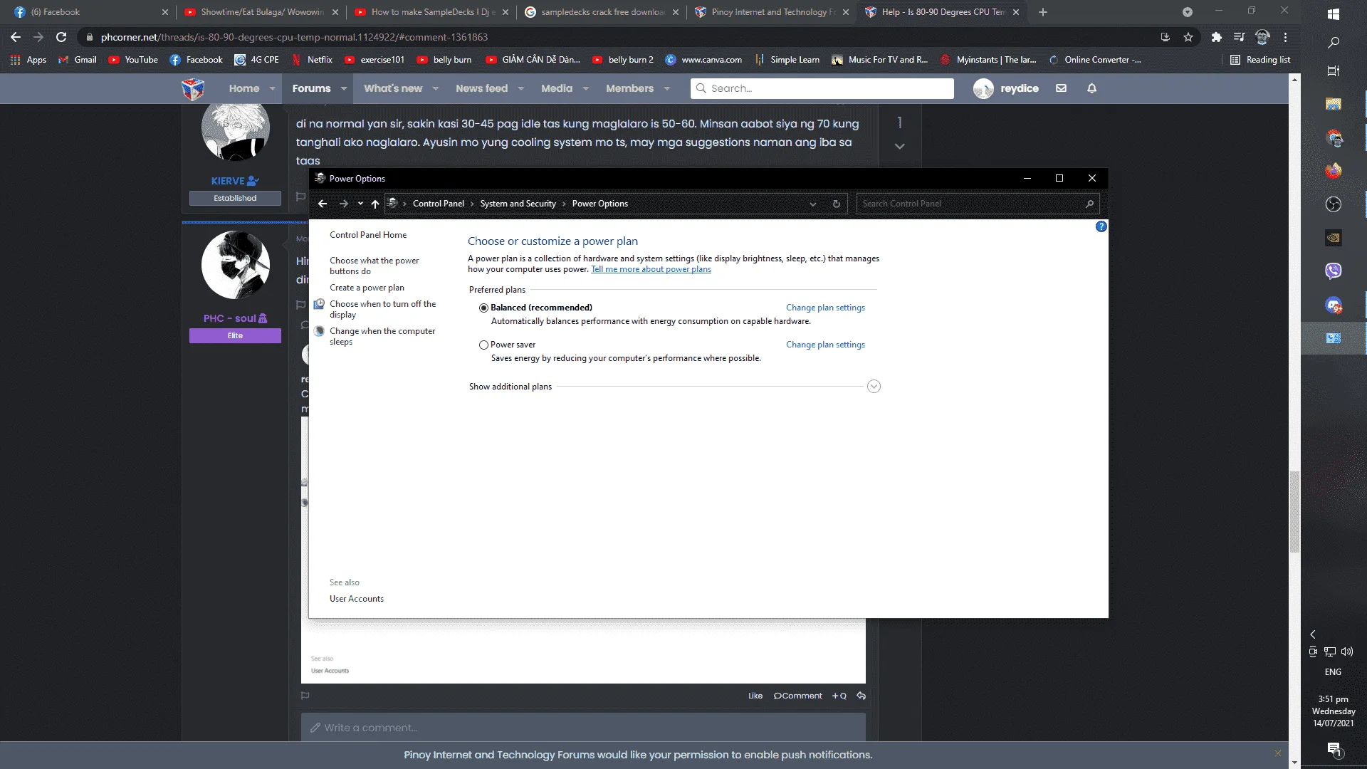Click the reply arrow icon under the post

point(861,696)
